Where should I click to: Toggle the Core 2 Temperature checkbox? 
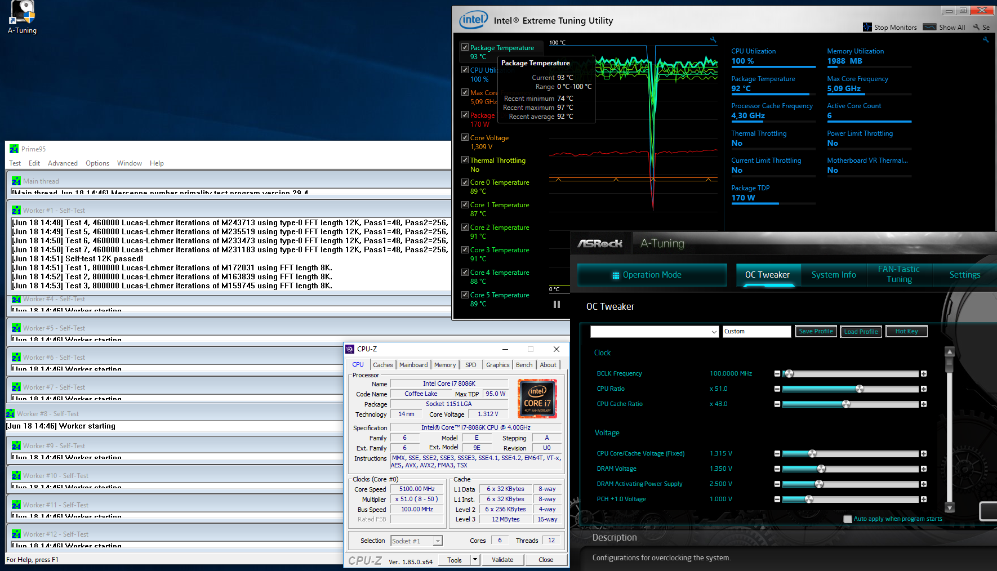point(465,227)
